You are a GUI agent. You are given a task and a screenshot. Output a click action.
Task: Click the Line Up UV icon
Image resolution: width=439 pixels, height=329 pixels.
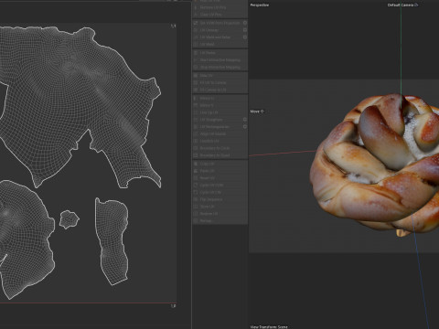click(x=196, y=112)
